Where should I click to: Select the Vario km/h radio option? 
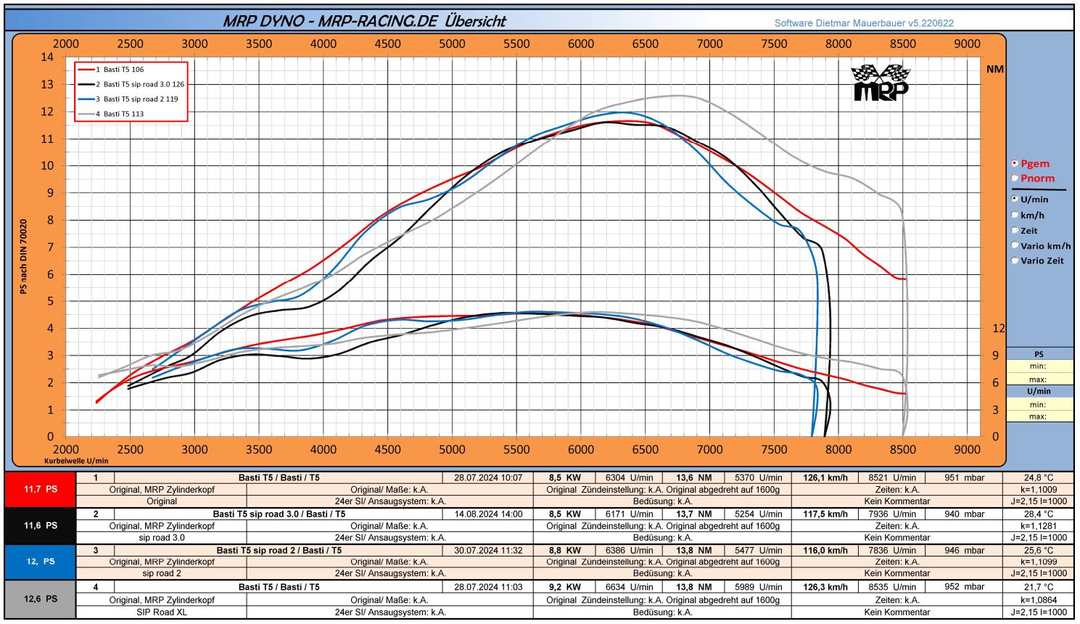click(x=1015, y=245)
